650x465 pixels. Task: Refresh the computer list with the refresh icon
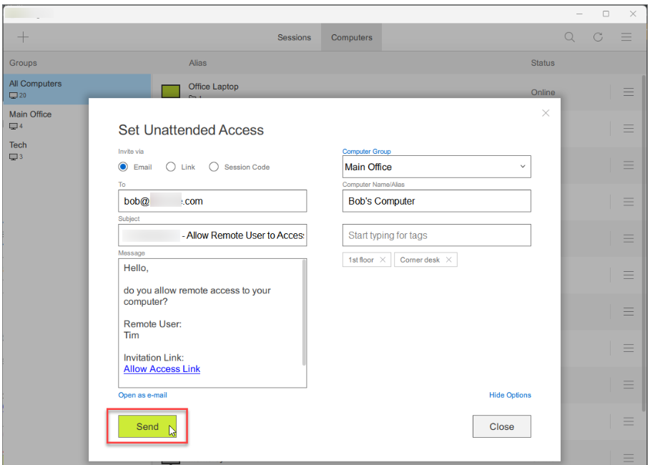pos(598,36)
